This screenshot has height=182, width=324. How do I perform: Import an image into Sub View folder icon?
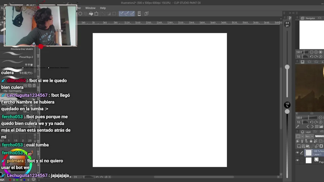[x=321, y=127]
